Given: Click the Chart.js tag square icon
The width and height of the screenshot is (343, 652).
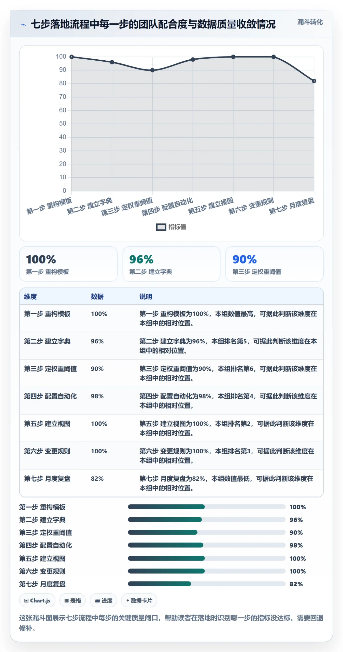Looking at the screenshot, I should point(26,601).
